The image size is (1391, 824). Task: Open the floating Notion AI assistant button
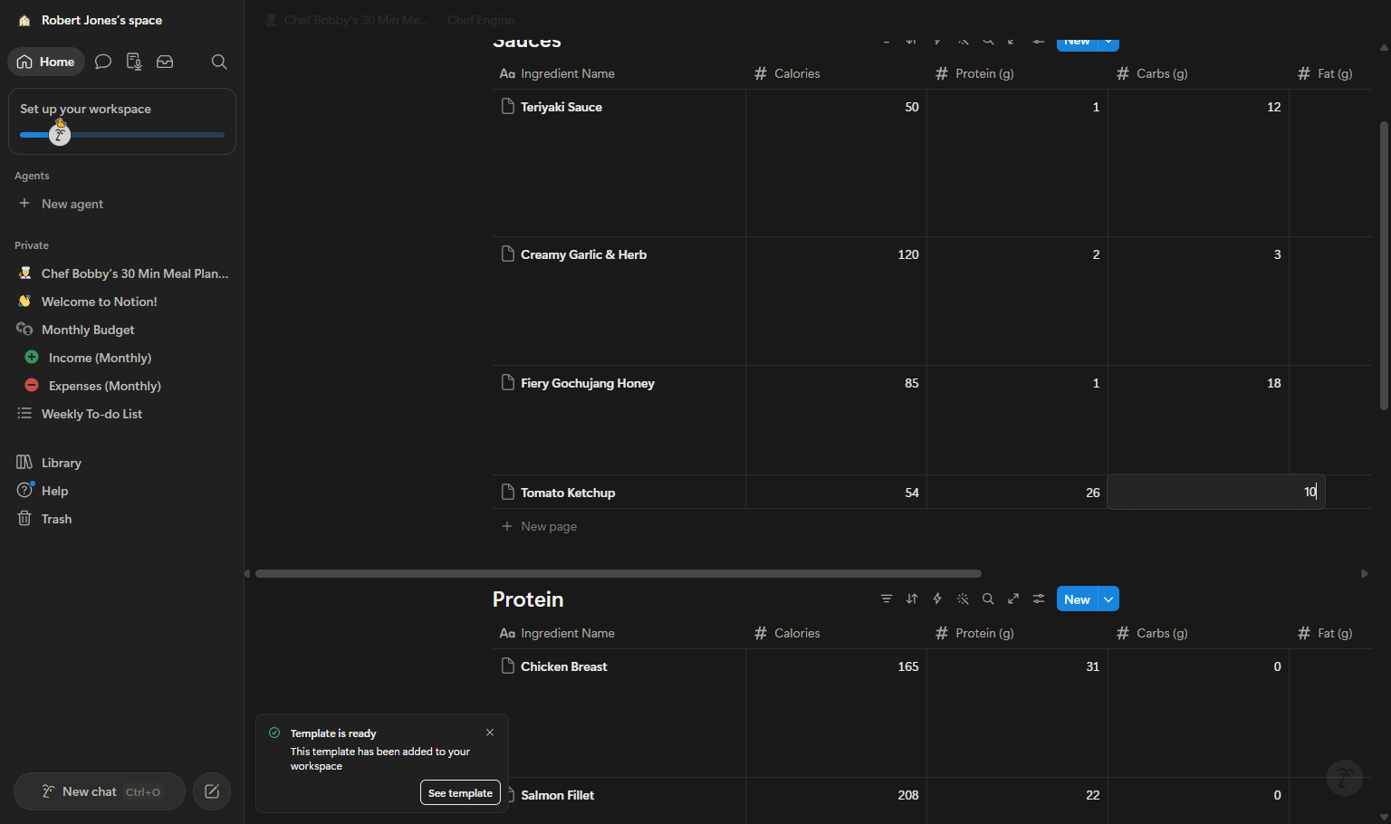[1345, 778]
